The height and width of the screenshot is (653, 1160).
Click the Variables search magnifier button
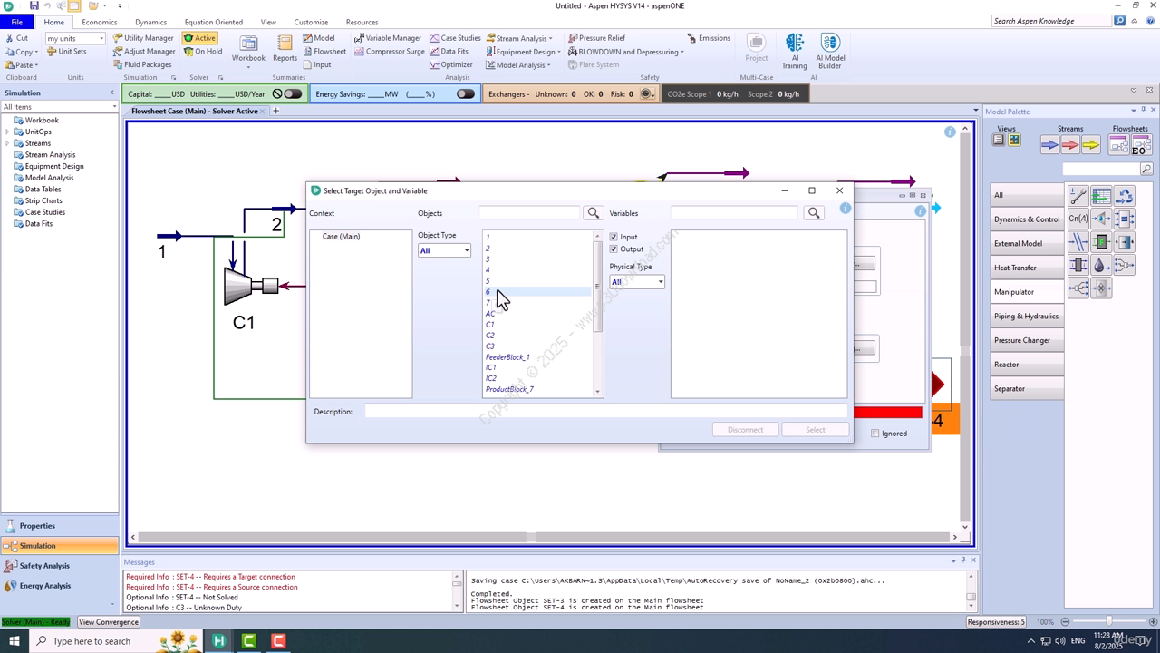pyautogui.click(x=813, y=212)
